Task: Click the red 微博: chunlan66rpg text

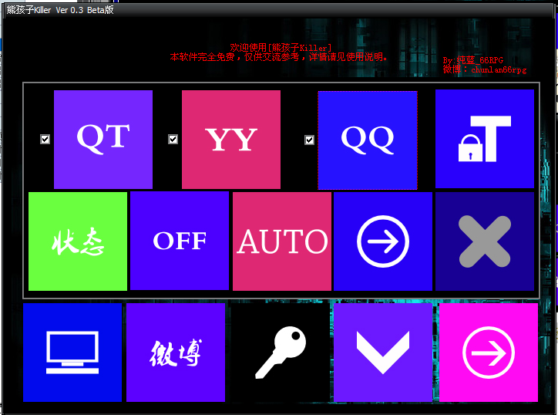Action: click(x=484, y=69)
